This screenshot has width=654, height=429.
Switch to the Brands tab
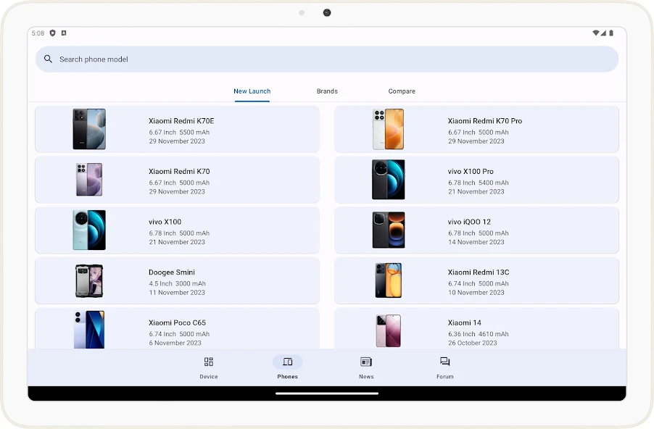point(327,91)
